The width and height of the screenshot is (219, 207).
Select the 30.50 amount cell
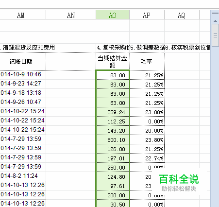point(113,204)
